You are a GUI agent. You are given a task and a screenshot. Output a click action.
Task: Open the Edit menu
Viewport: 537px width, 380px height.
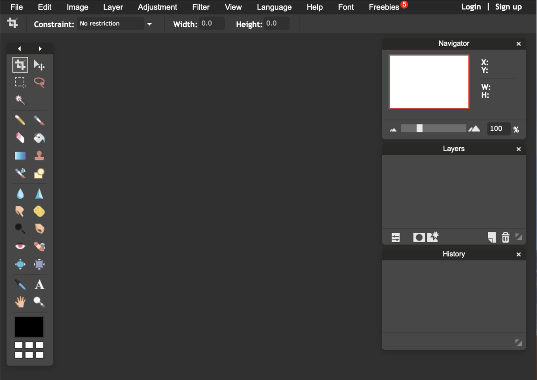point(45,7)
